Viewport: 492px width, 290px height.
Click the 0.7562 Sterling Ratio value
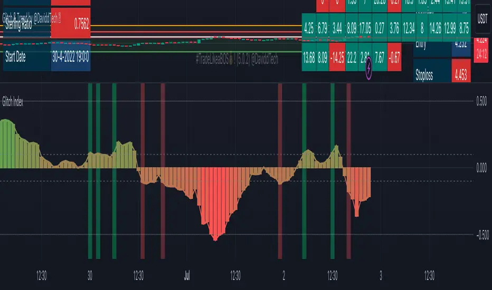71,23
